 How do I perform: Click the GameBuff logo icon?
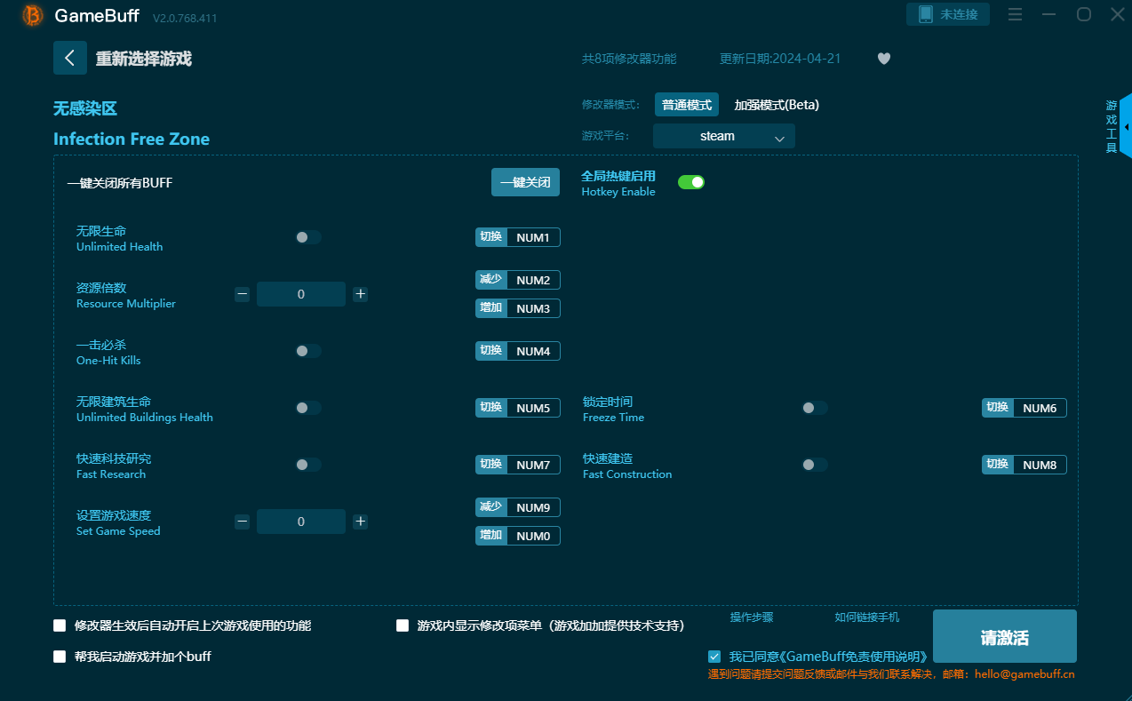[33, 15]
